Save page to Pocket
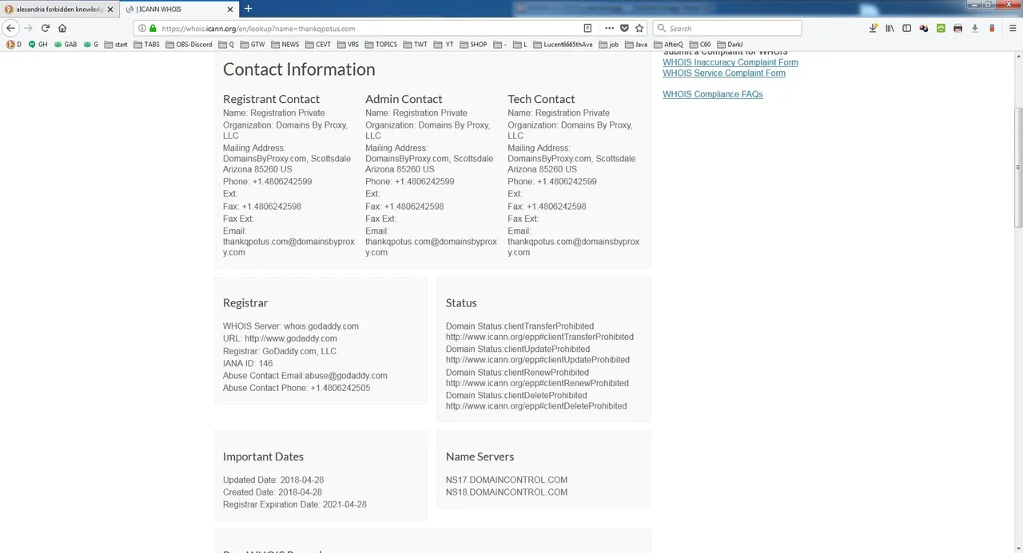The height and width of the screenshot is (553, 1023). (624, 28)
